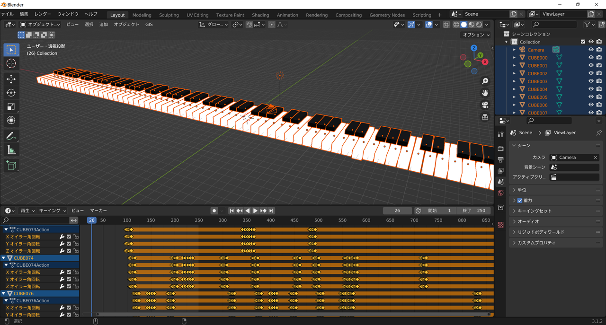Enable rendered viewport shading

[479, 25]
